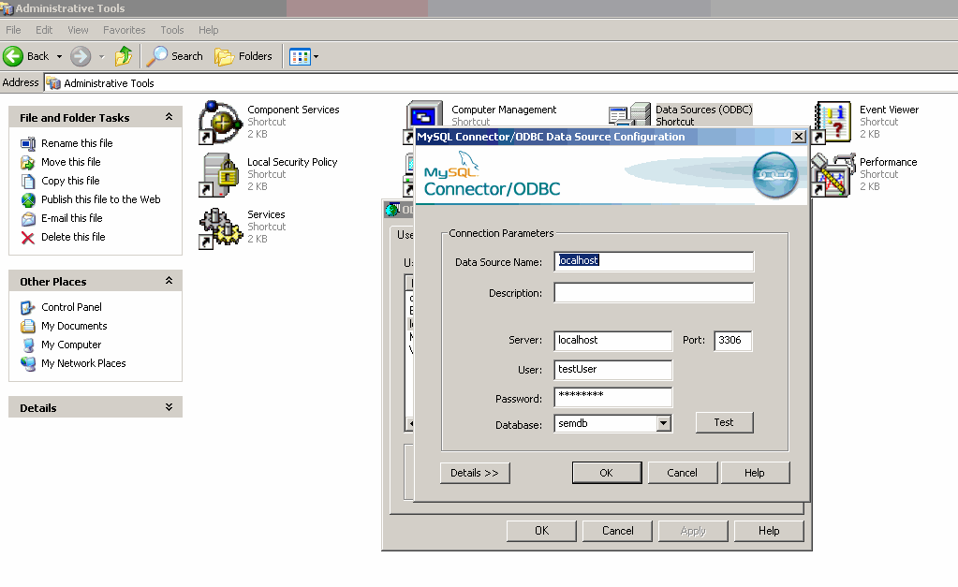Open the Favorites menu
This screenshot has height=587, width=958.
point(124,30)
